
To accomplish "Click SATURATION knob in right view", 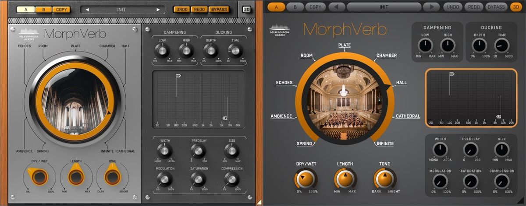I will tap(471, 181).
